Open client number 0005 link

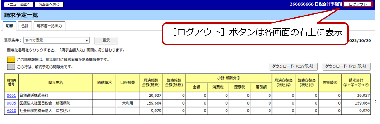click(11, 103)
